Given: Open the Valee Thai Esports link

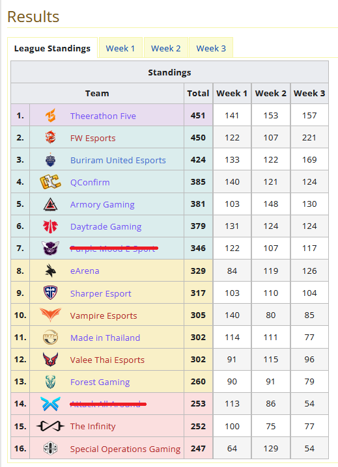Looking at the screenshot, I should [107, 360].
